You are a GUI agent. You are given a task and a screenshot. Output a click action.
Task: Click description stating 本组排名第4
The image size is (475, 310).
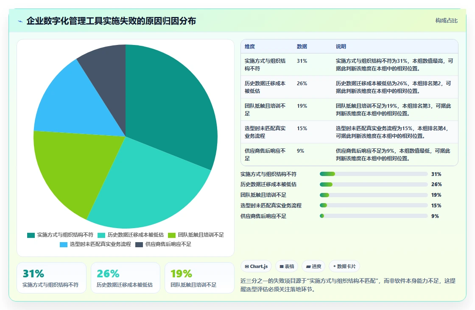point(392,132)
